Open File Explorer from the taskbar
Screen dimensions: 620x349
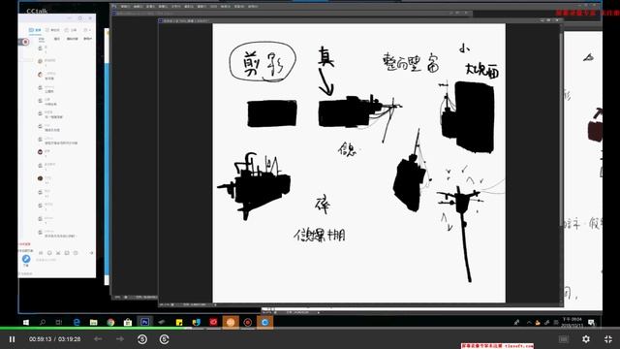pos(93,323)
